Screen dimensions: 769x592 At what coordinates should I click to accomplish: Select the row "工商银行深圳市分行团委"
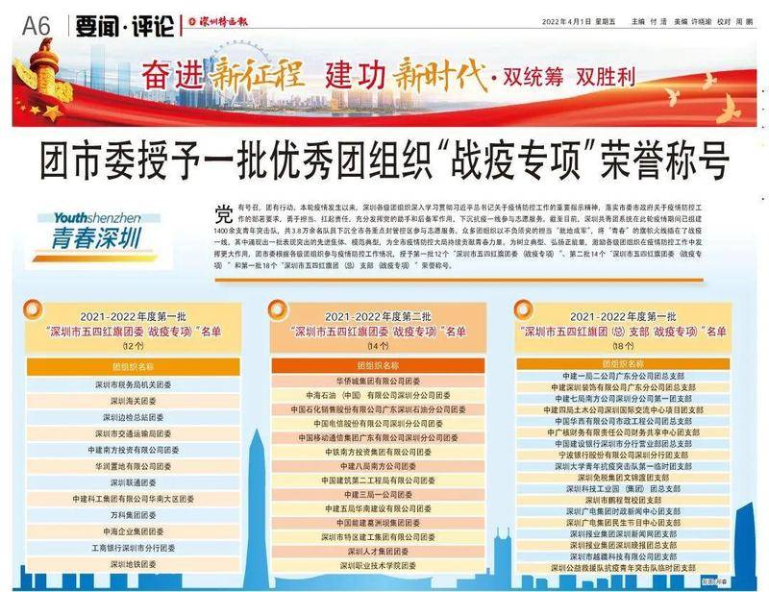pyautogui.click(x=133, y=548)
